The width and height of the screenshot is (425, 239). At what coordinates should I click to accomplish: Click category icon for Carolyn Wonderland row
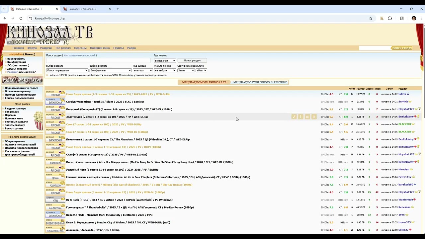pos(55,102)
